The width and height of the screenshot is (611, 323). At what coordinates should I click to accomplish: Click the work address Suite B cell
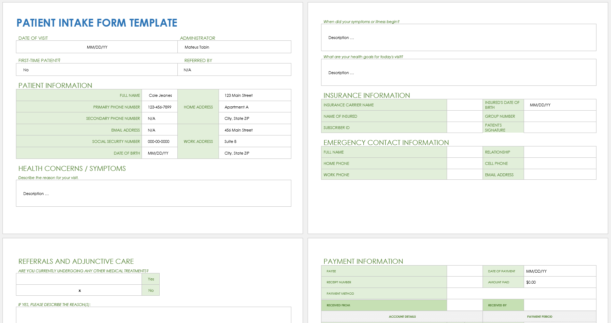[x=254, y=141]
